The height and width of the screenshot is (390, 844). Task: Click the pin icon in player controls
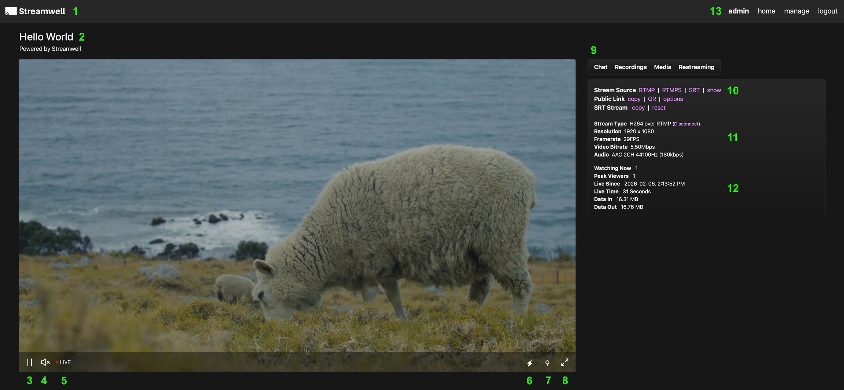[547, 363]
